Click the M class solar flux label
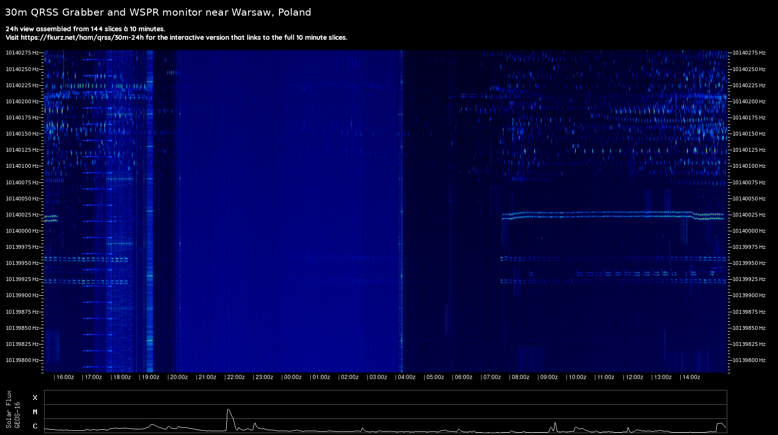The width and height of the screenshot is (778, 435). 35,412
